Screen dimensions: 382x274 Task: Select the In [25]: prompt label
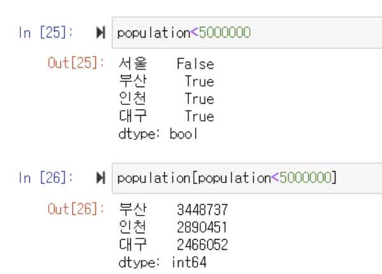pos(46,32)
